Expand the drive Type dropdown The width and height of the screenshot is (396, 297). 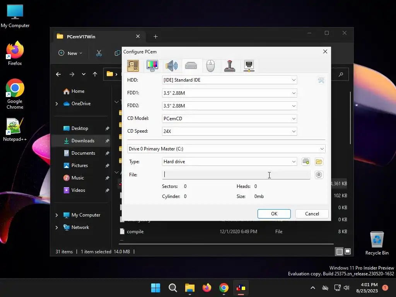click(229, 162)
